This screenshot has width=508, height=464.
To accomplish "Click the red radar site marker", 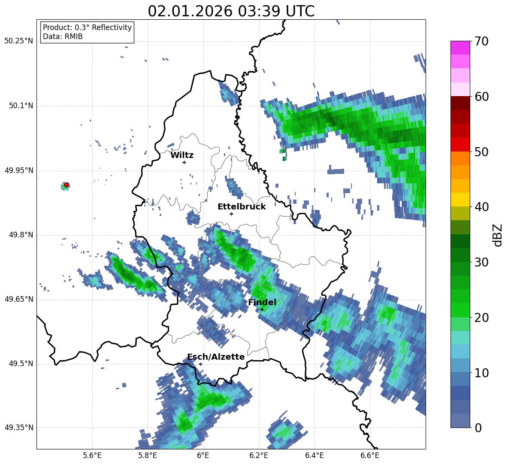I will [67, 185].
